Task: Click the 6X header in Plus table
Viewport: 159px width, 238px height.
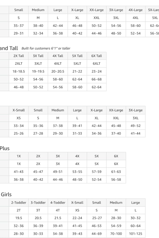Action: 116,156
